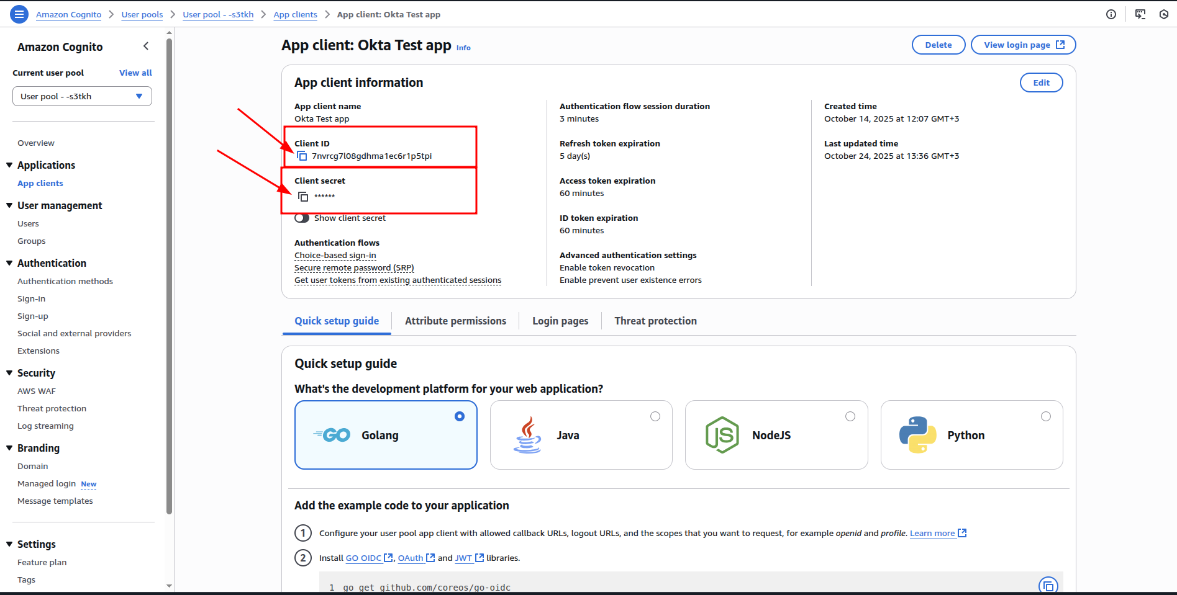Click external link icon after GO OIDC
The image size is (1177, 595).
(x=388, y=558)
